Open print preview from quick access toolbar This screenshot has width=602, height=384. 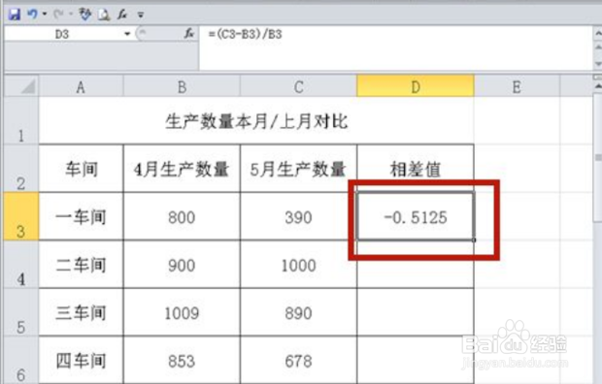click(104, 15)
